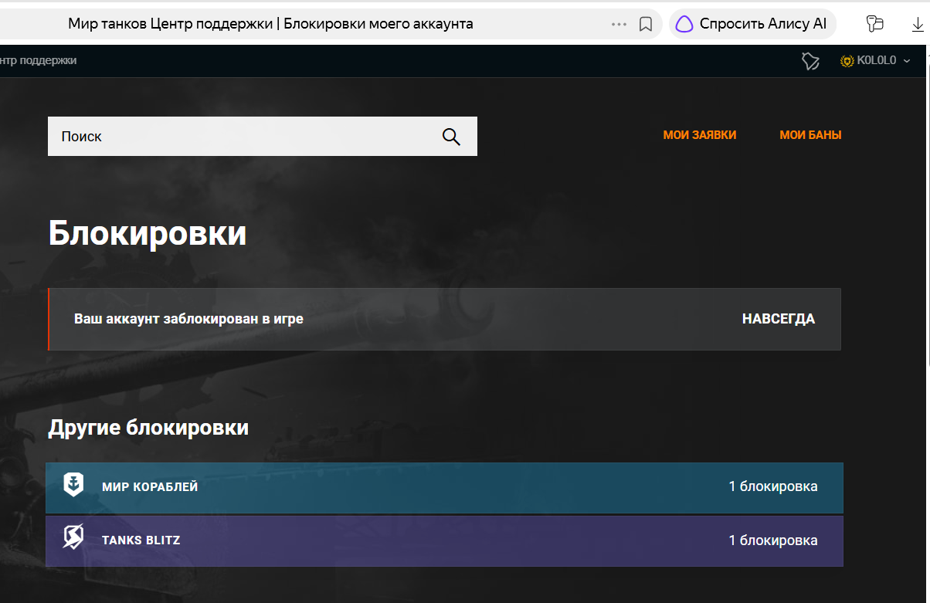Open browser downloads arrow icon
The height and width of the screenshot is (603, 930).
tap(918, 24)
